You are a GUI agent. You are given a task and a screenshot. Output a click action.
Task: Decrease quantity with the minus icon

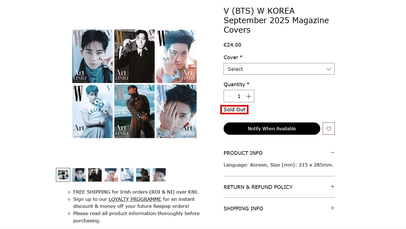230,96
